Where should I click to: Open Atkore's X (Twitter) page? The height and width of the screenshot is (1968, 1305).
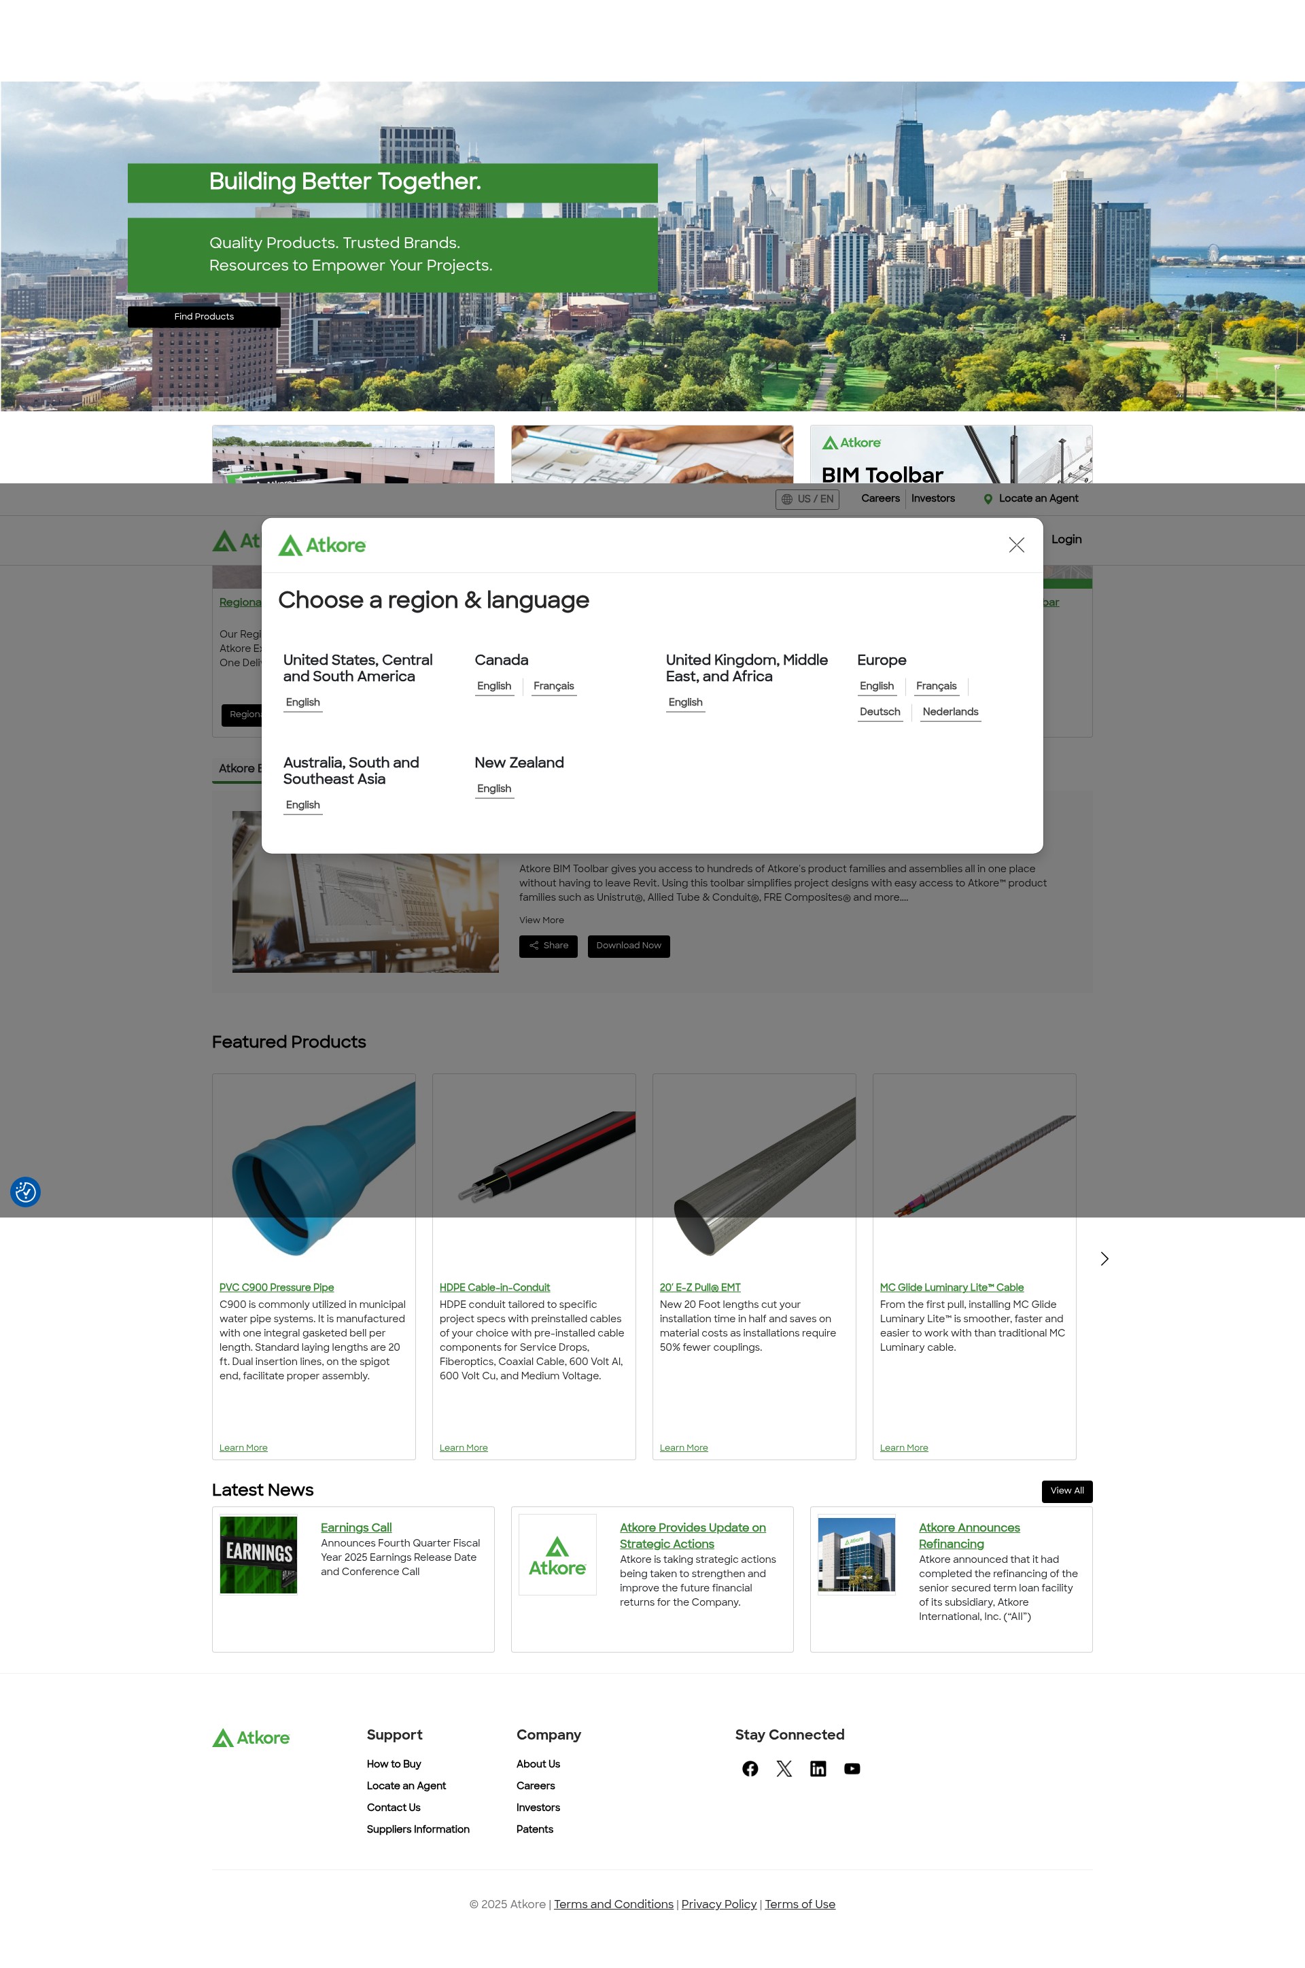784,1769
